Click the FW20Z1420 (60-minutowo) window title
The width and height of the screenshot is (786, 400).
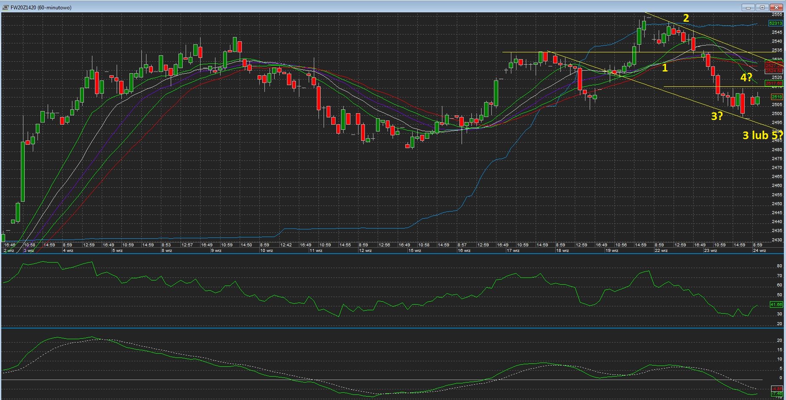pyautogui.click(x=41, y=8)
